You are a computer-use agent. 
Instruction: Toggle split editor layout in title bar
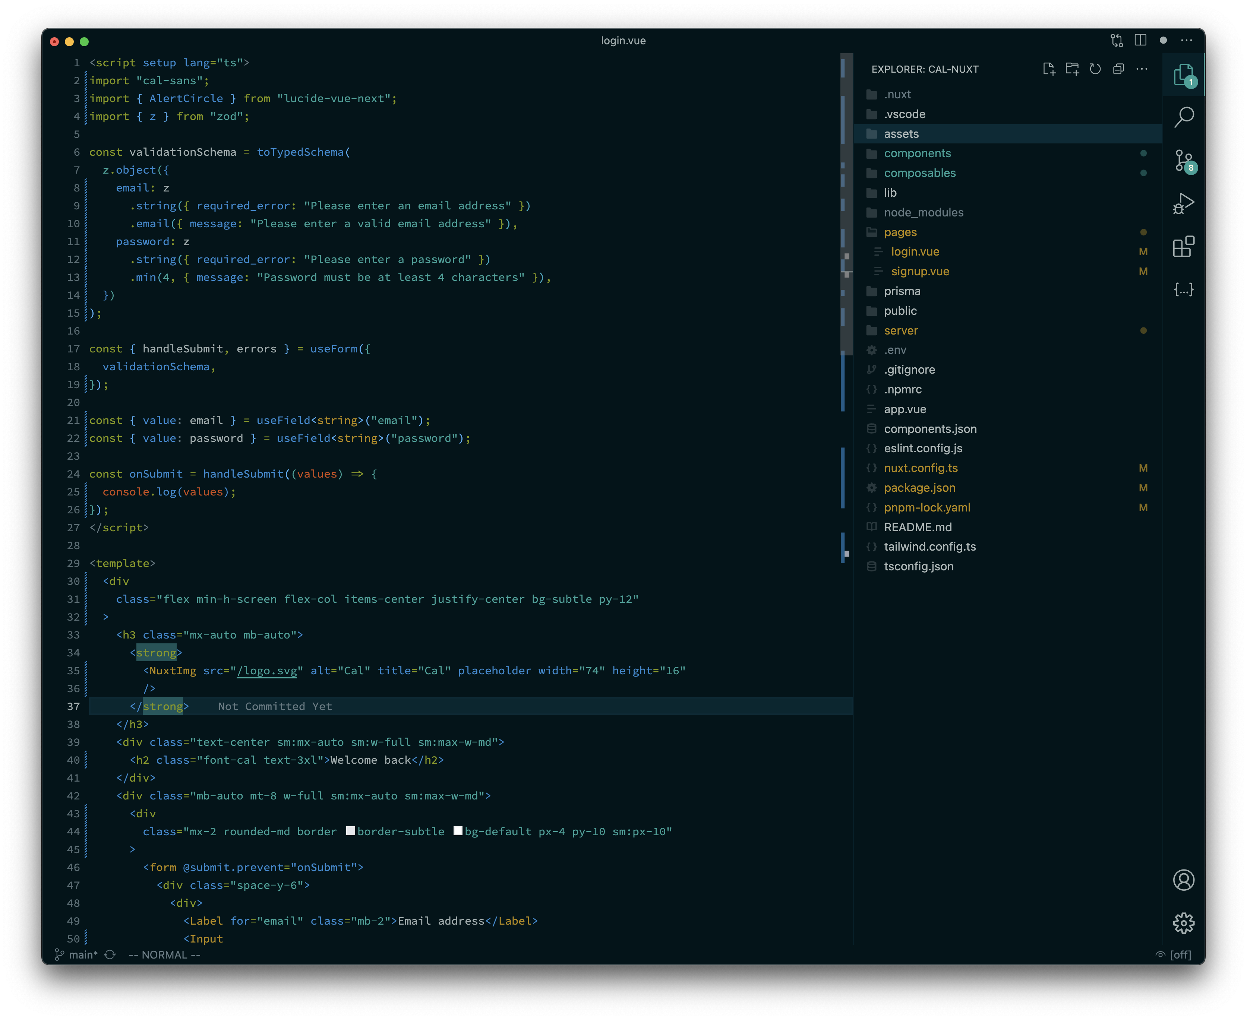(1141, 41)
